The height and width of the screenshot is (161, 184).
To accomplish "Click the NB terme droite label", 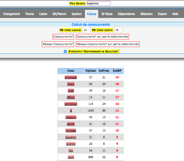I will (x=102, y=30).
